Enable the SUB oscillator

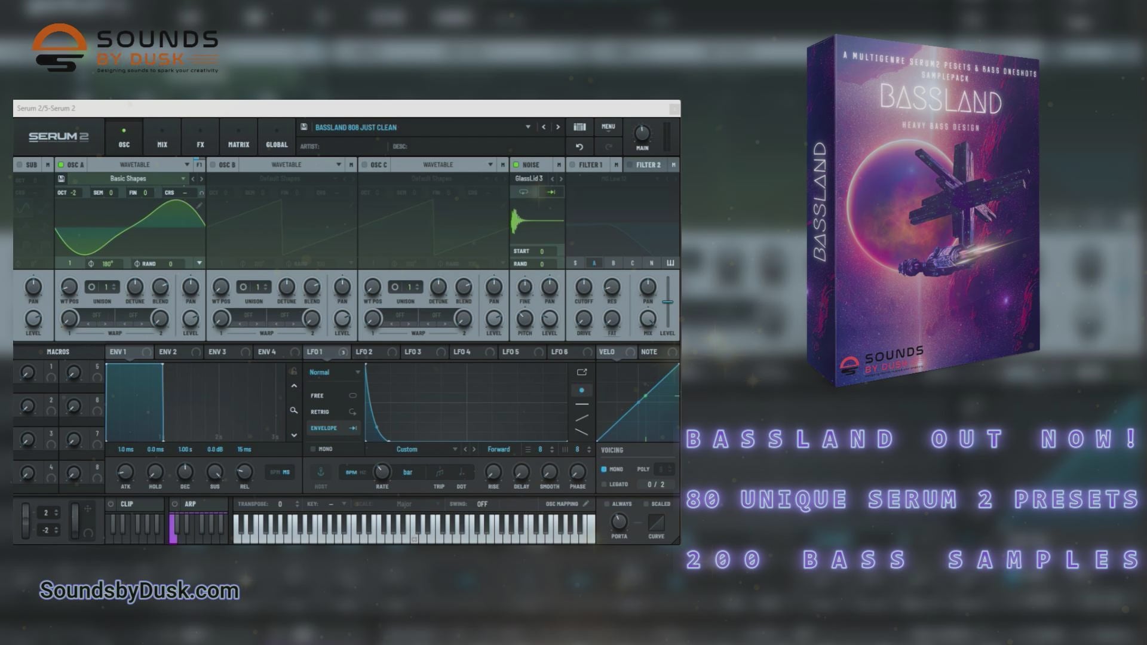tap(19, 165)
